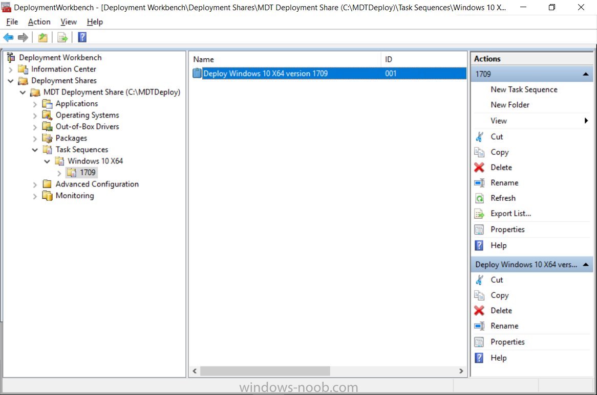The image size is (597, 395).
Task: Click the Export List toolbar icon
Action: 62,37
